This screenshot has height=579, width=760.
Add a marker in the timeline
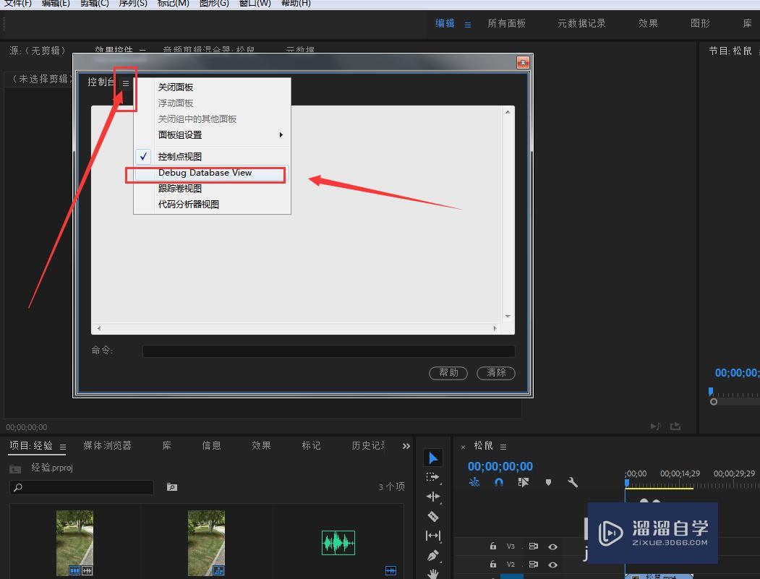(x=548, y=482)
